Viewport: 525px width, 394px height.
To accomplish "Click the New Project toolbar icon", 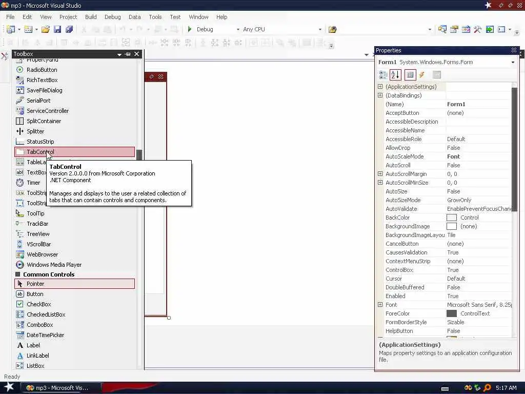I will click(11, 29).
